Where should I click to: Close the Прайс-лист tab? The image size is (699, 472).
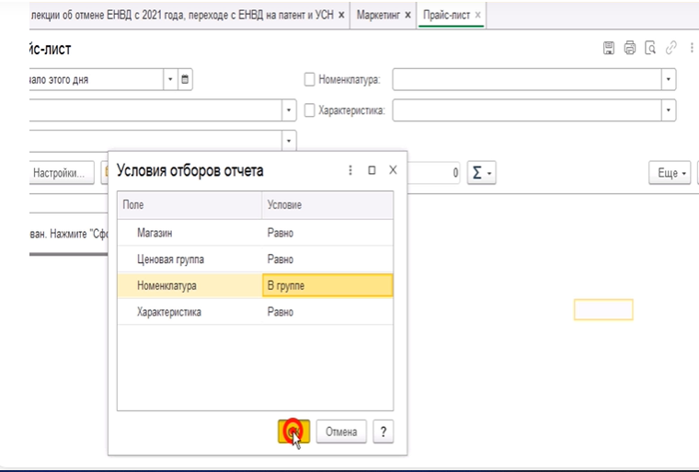point(477,16)
